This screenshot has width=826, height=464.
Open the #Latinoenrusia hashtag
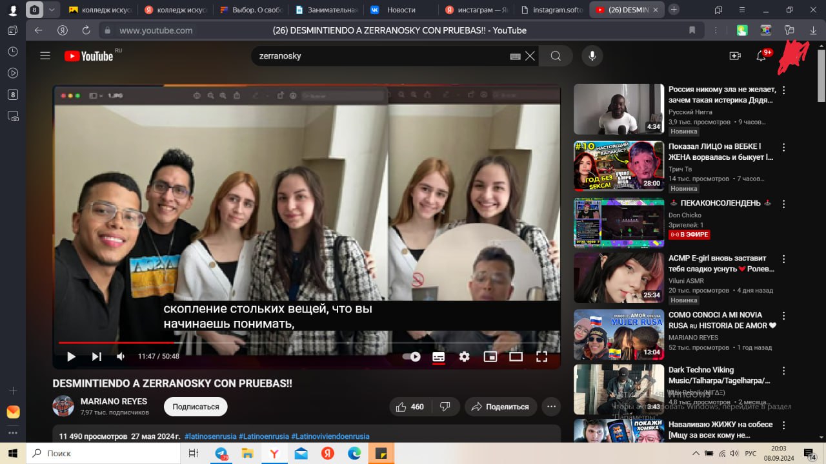point(264,436)
